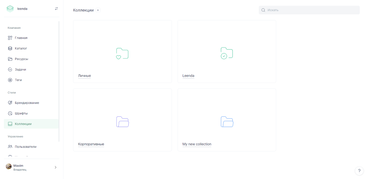Click the switch company arrows icon
The height and width of the screenshot is (179, 369).
(56, 8)
